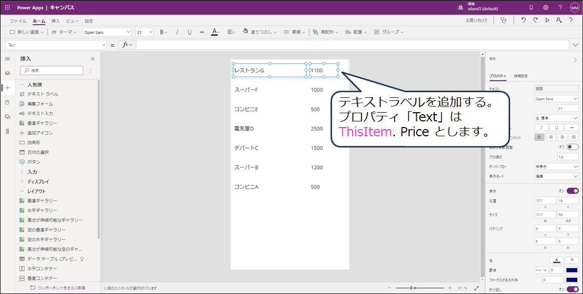This screenshot has height=294, width=583.
Task: Open the グループ dropdown
Action: [x=389, y=32]
